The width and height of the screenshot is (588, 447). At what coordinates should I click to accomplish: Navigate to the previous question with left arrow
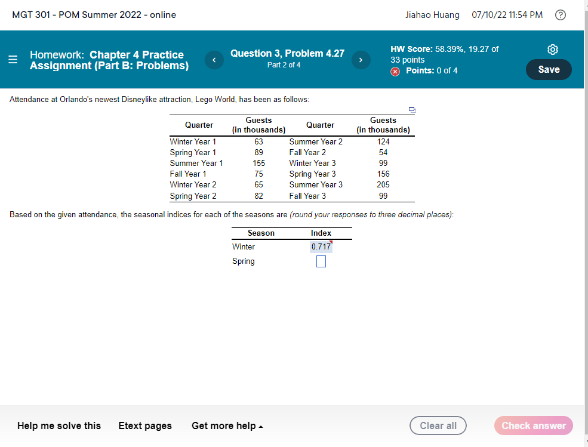click(214, 60)
